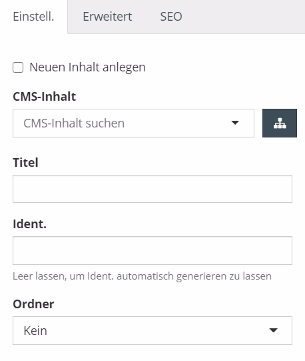Click the Titel field label
The height and width of the screenshot is (361, 305).
coord(25,162)
